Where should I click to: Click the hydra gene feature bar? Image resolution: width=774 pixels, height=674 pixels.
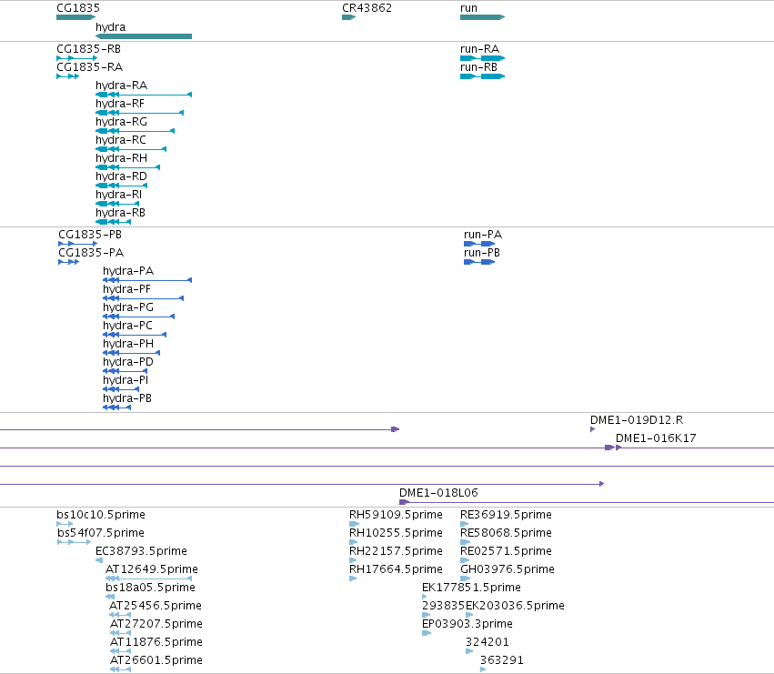point(144,36)
